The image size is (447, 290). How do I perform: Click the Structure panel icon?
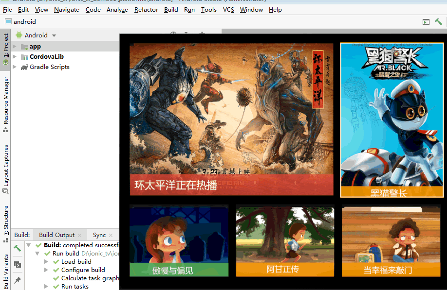click(x=5, y=240)
